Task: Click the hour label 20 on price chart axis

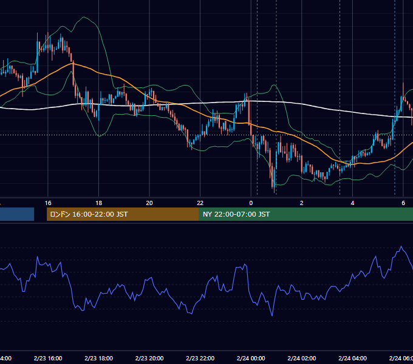Action: tap(149, 203)
